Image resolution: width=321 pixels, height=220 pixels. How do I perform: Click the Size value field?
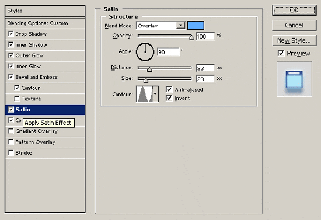[x=205, y=79]
